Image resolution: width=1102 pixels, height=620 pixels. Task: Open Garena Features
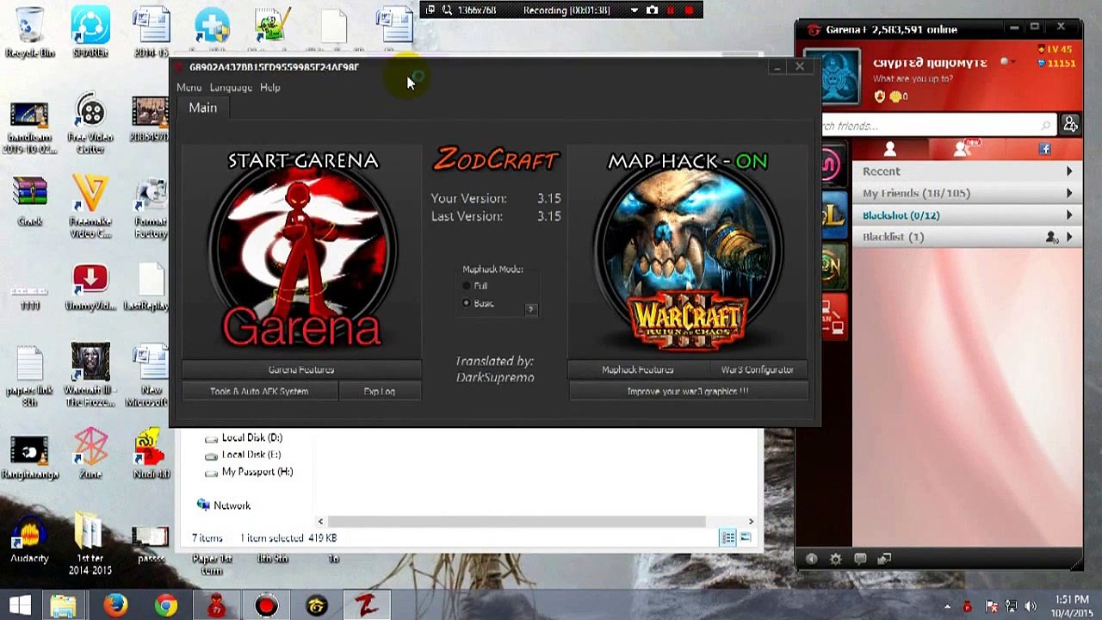point(301,369)
